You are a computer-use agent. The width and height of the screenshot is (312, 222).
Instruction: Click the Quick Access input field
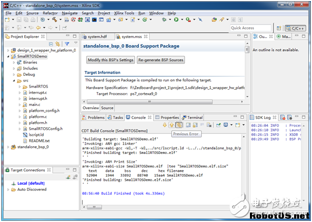pos(250,28)
